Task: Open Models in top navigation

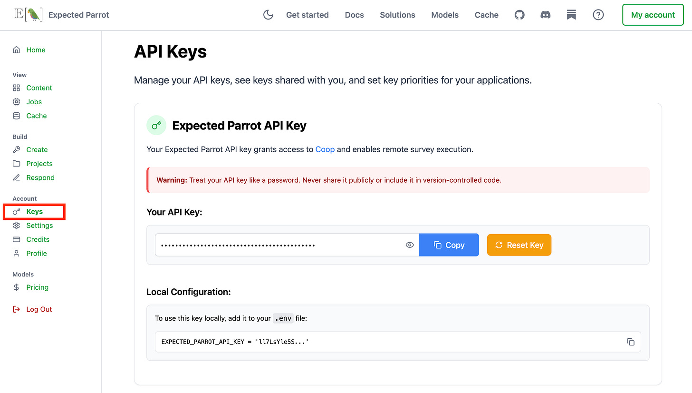Action: pyautogui.click(x=445, y=15)
